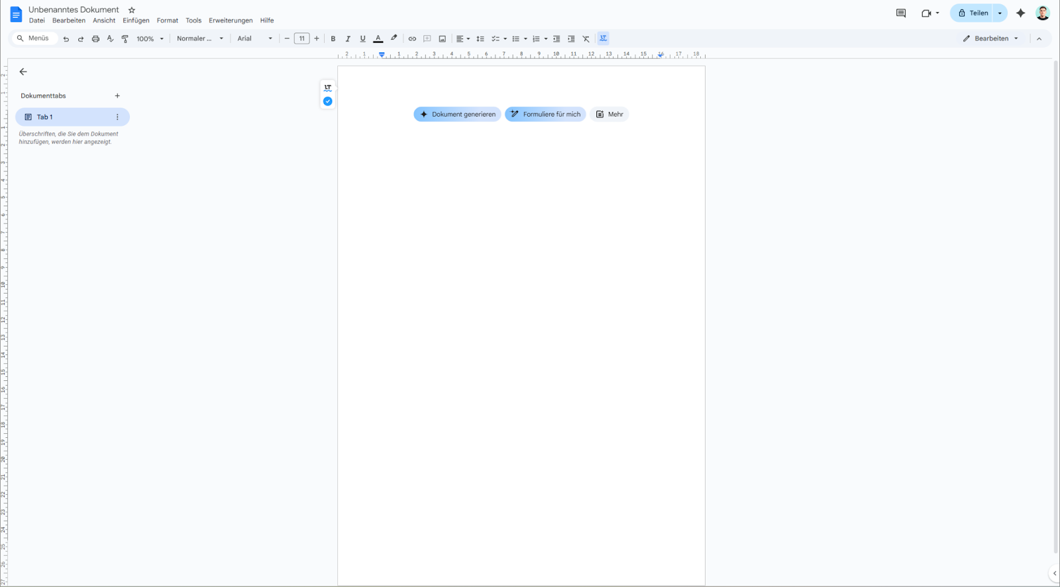The width and height of the screenshot is (1060, 587).
Task: Open the Arial font dropdown
Action: [x=254, y=39]
